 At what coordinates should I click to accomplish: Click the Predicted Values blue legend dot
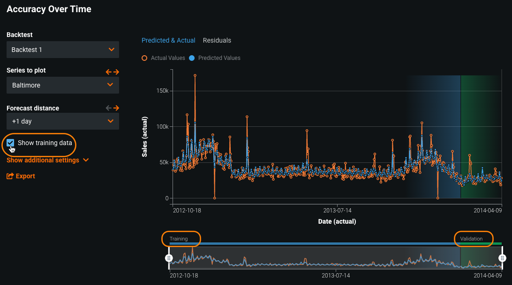pyautogui.click(x=192, y=58)
